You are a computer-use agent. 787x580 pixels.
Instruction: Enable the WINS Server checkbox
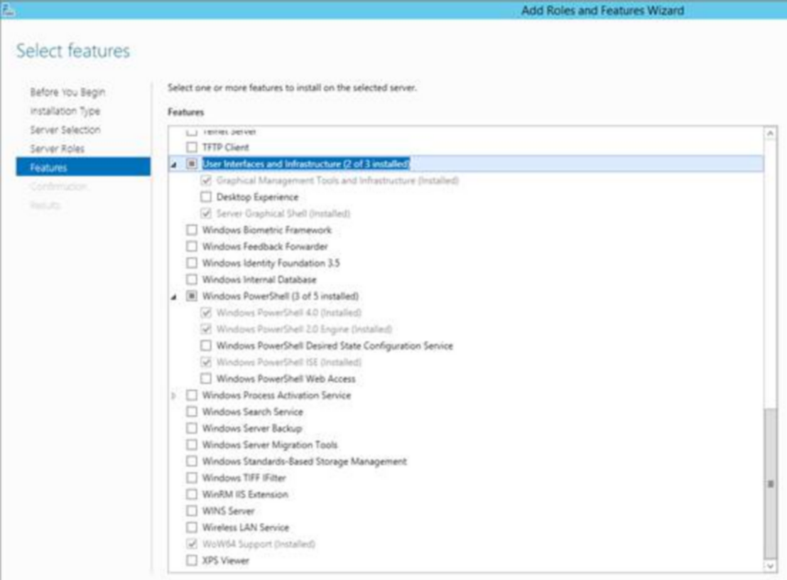tap(192, 511)
